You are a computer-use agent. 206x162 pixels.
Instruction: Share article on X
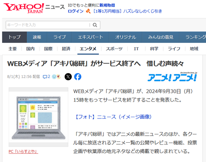pos(68,76)
